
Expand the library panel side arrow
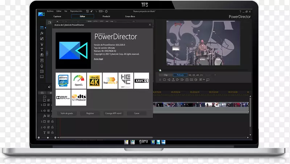(x=47, y=53)
